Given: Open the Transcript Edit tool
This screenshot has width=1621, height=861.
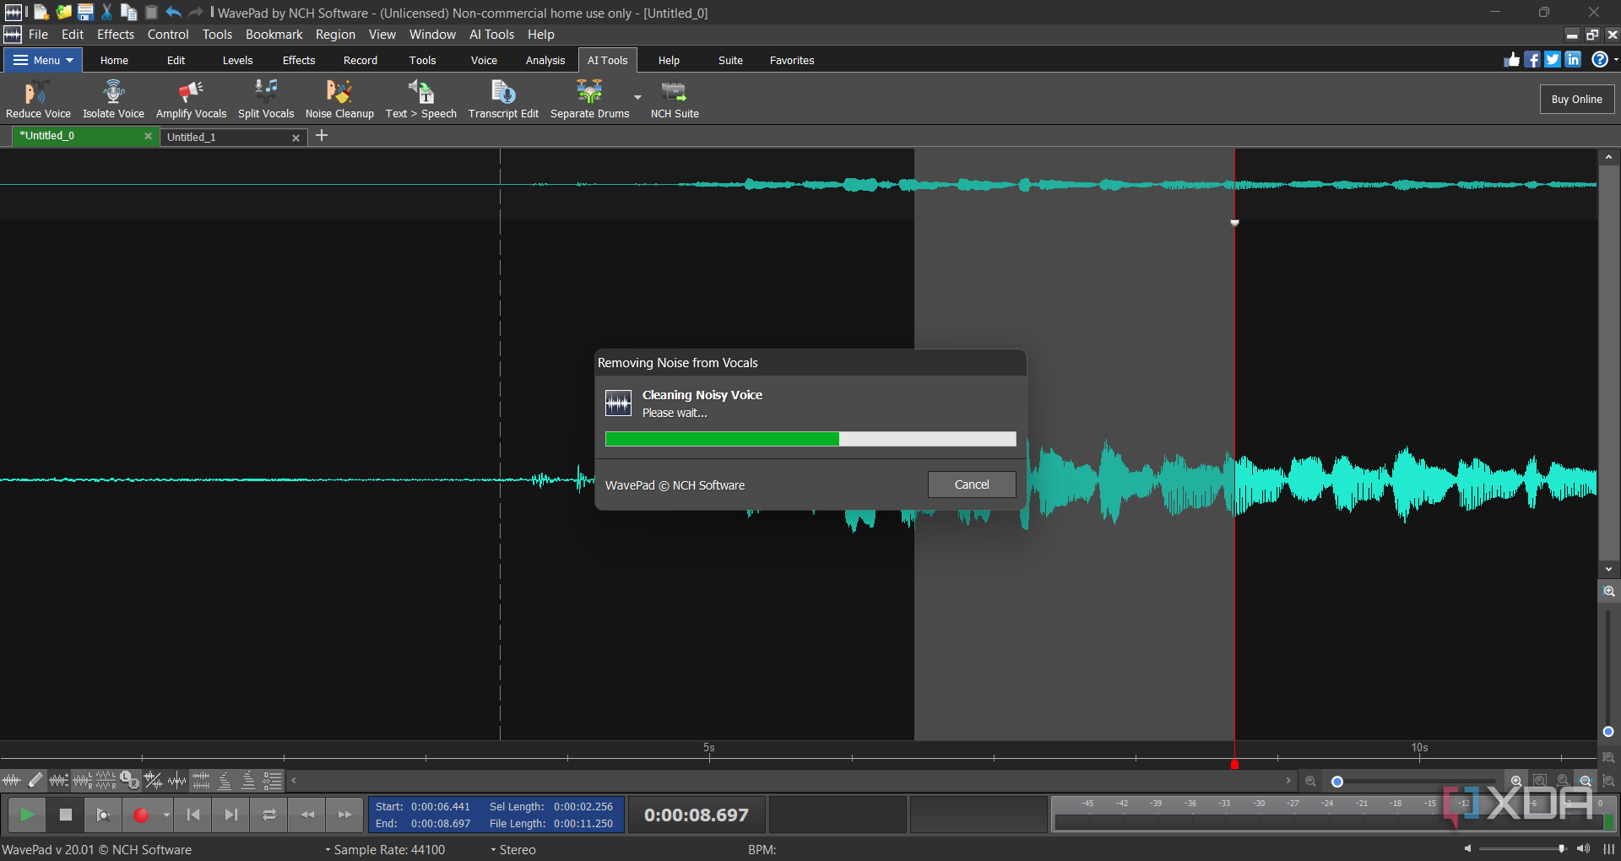Looking at the screenshot, I should pyautogui.click(x=503, y=100).
